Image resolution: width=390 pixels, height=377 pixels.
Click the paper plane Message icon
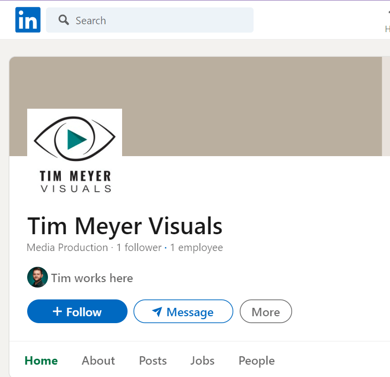157,312
